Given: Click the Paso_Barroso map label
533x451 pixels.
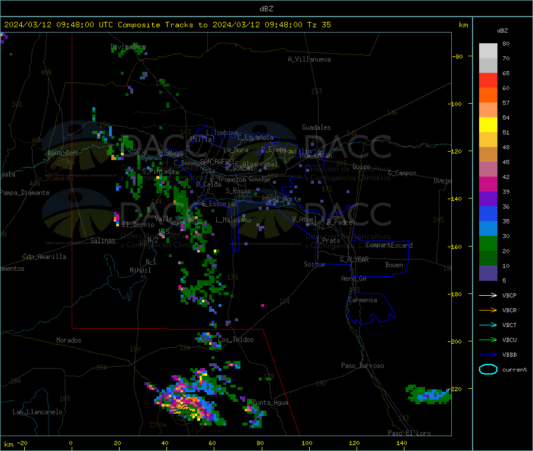Looking at the screenshot, I should click(x=362, y=366).
